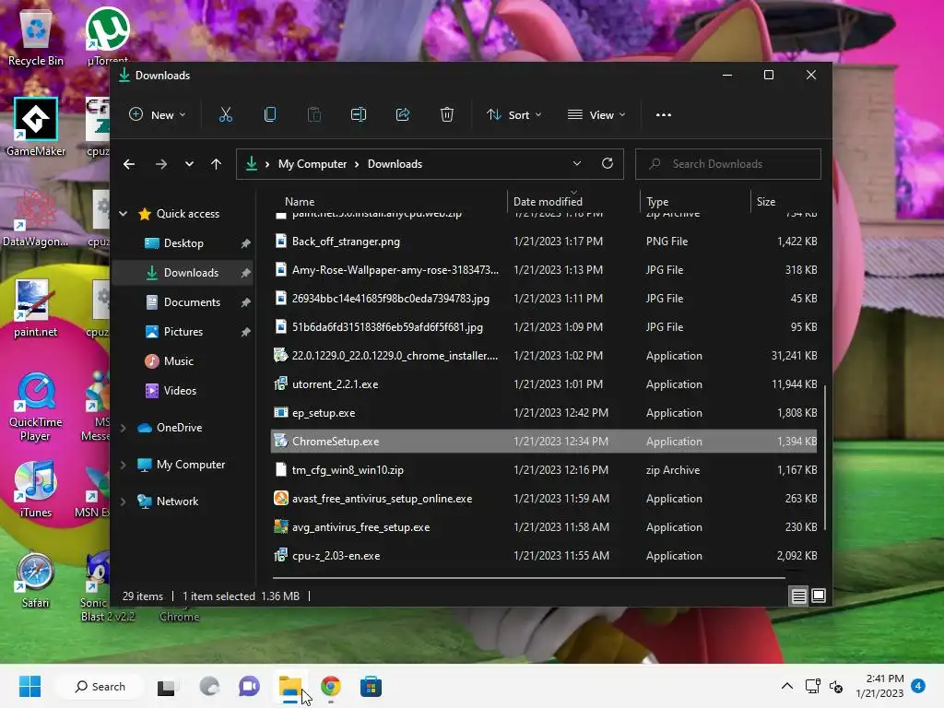Select utorrent_2.2.1.exe file
Screen dimensions: 944x708
click(544, 384)
